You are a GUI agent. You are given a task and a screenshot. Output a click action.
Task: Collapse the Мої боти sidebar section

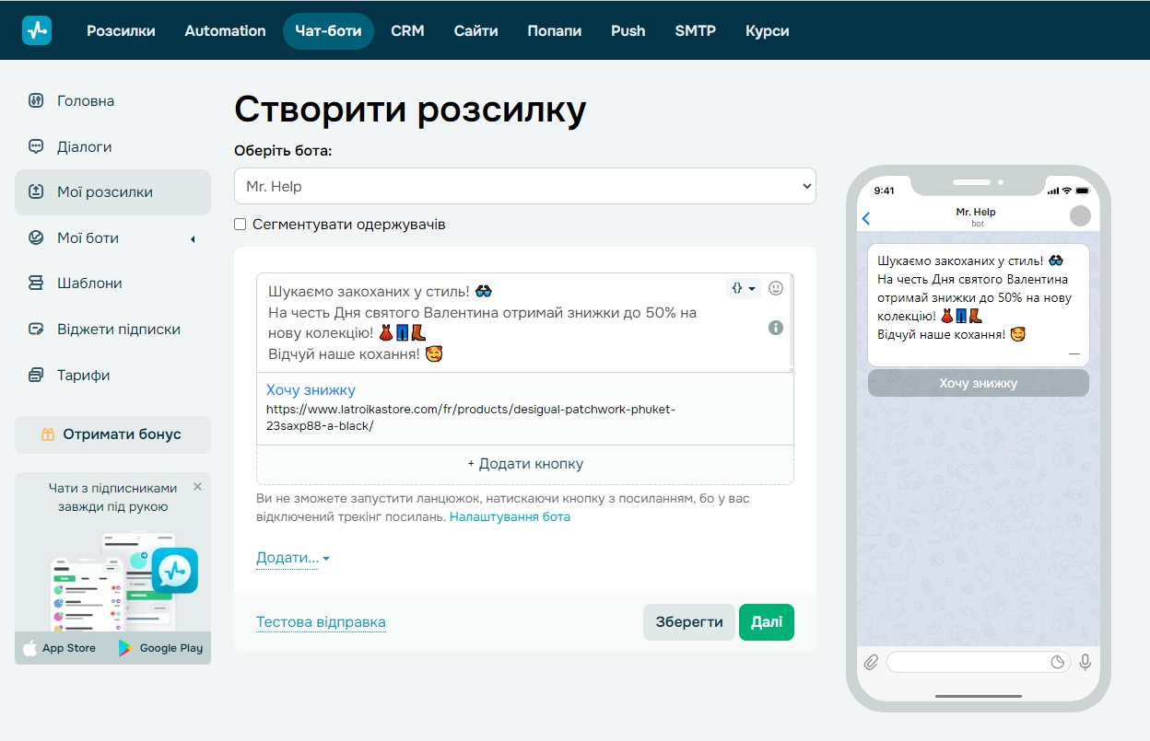pyautogui.click(x=192, y=237)
